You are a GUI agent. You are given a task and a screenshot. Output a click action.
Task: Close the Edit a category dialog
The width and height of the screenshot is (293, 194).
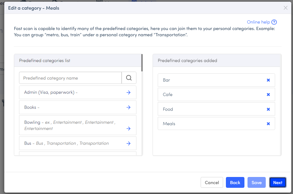click(286, 8)
